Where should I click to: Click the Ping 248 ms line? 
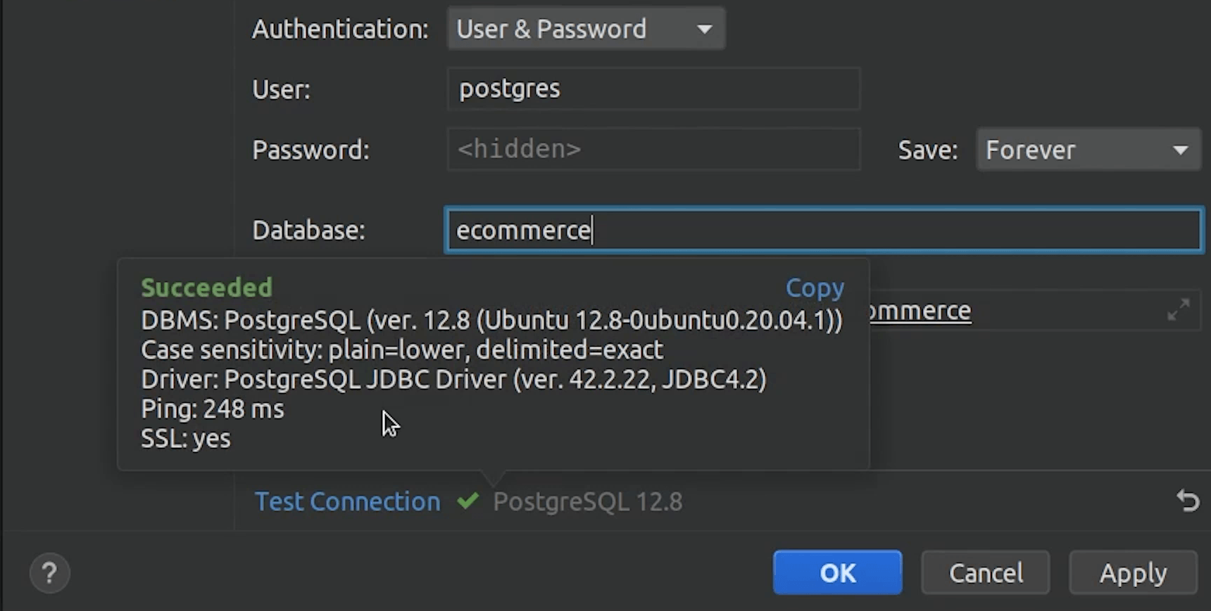[x=213, y=409]
